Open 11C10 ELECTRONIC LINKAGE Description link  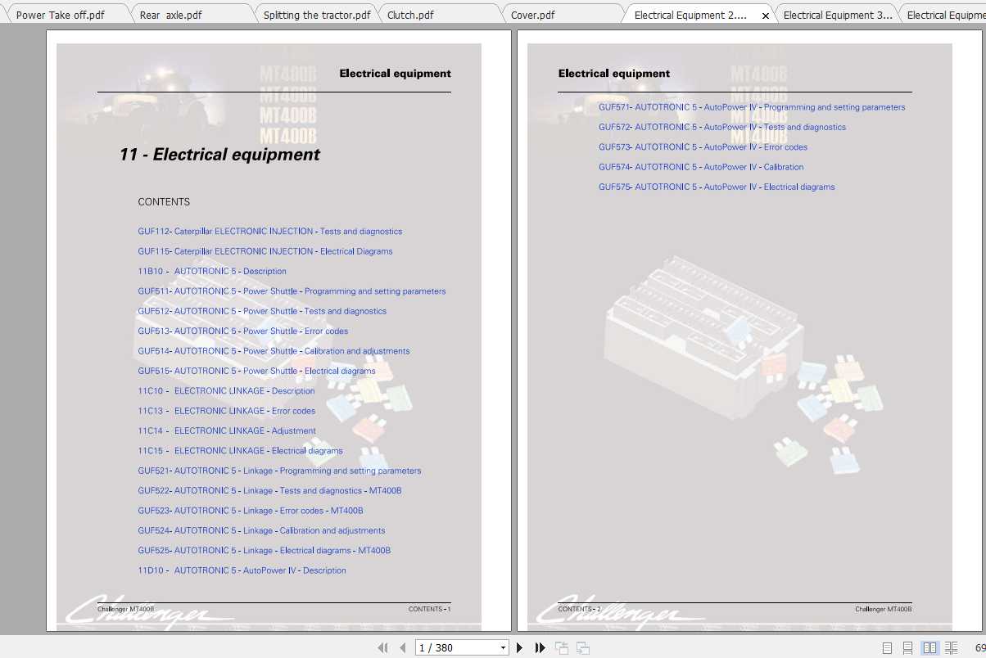coord(226,391)
